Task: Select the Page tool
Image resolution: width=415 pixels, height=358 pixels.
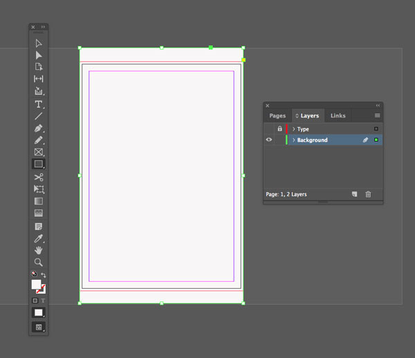Action: tap(39, 66)
